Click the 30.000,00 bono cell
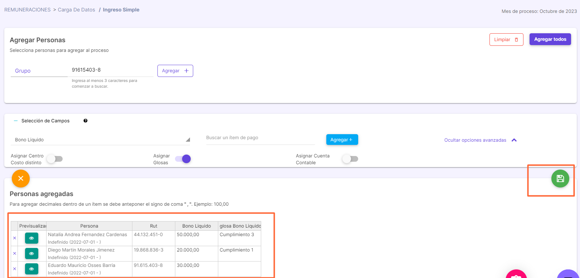Viewport: 580px width, 278px height. point(196,269)
